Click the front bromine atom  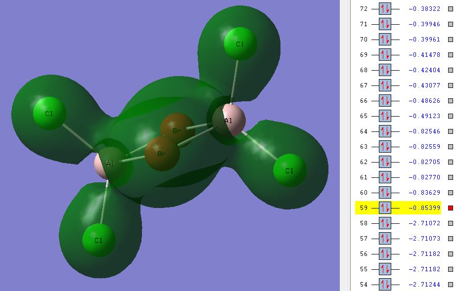[162, 154]
